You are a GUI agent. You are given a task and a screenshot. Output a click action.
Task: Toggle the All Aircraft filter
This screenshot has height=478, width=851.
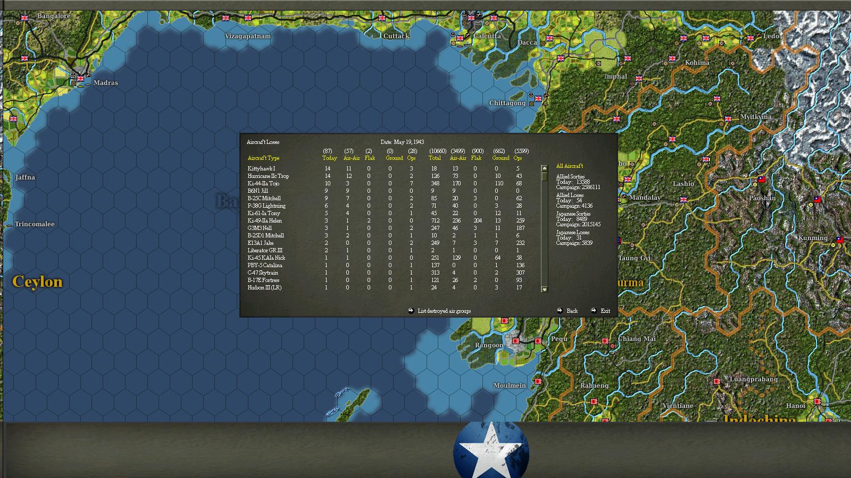(570, 166)
